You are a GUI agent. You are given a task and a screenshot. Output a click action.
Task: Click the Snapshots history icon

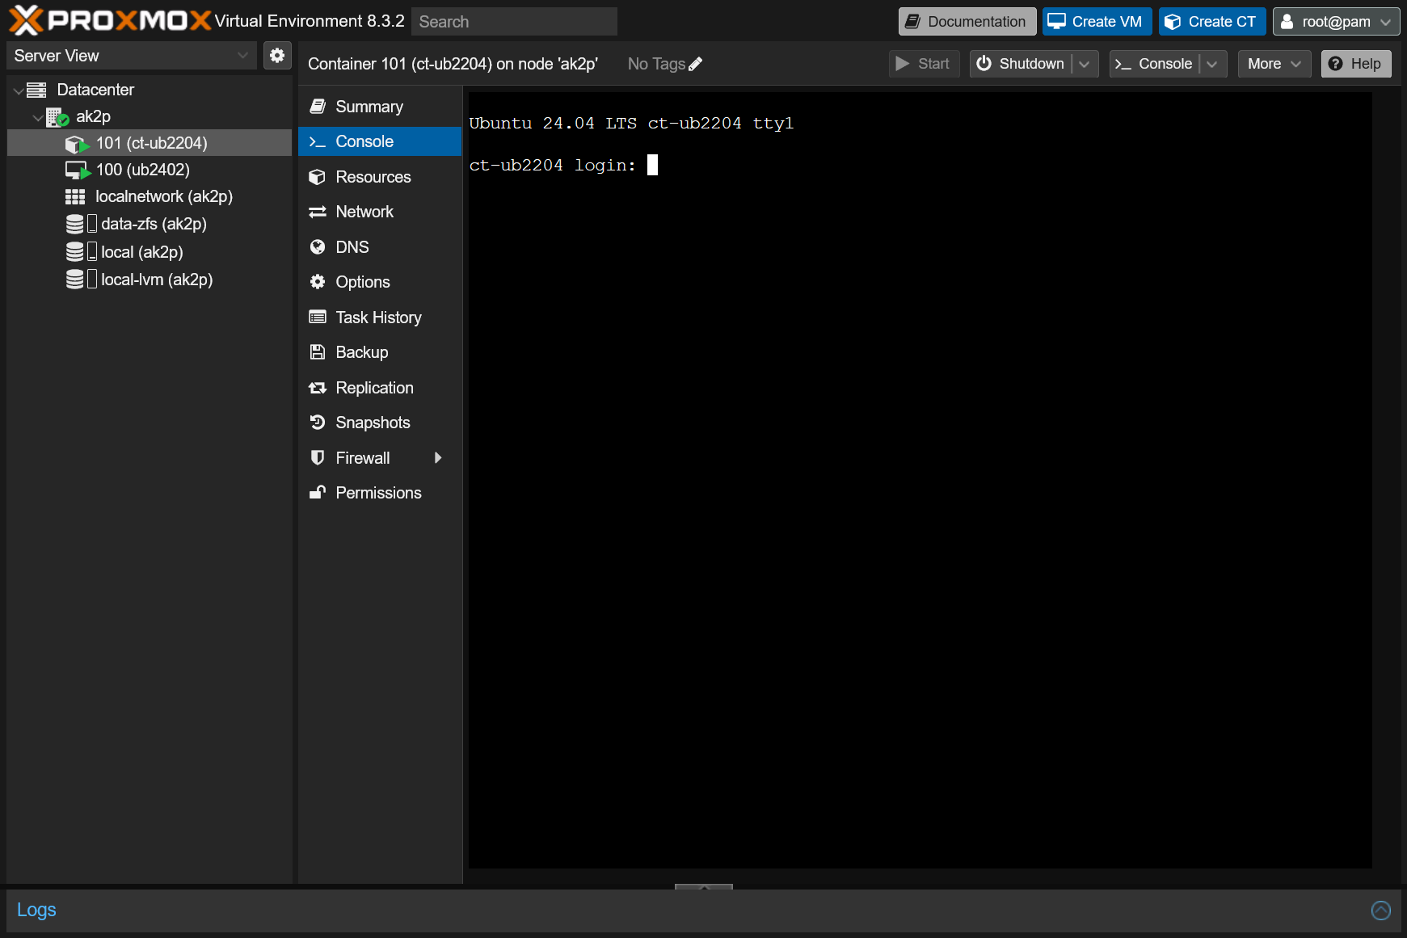[318, 423]
